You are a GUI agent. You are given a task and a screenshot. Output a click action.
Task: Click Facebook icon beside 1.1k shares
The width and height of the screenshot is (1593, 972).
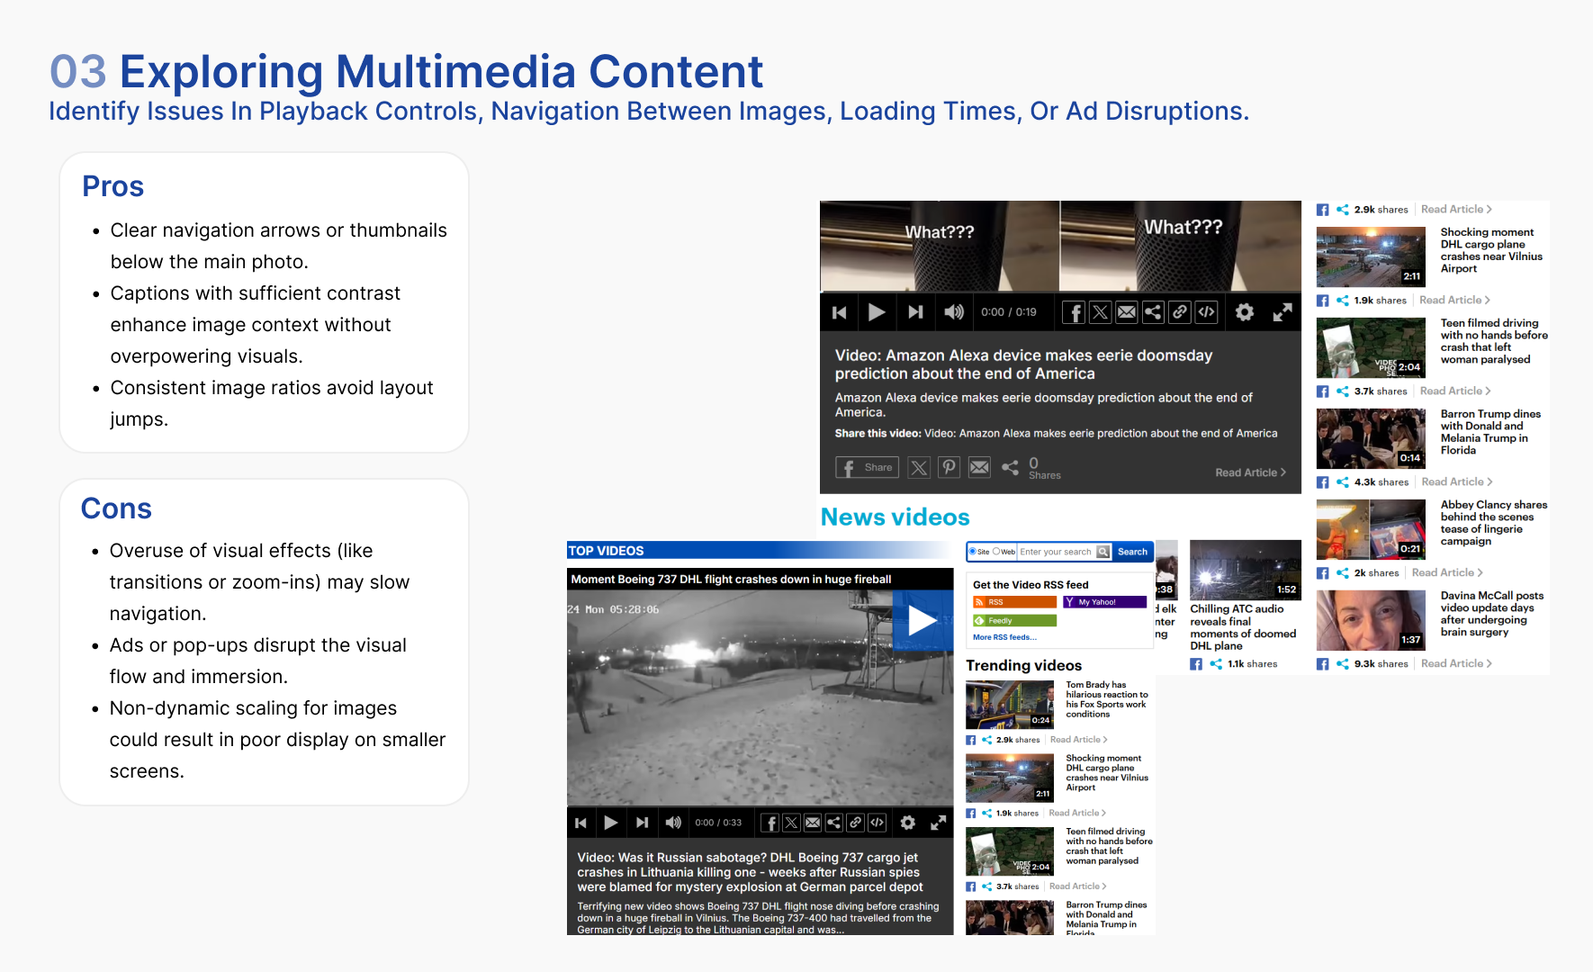click(x=1196, y=664)
